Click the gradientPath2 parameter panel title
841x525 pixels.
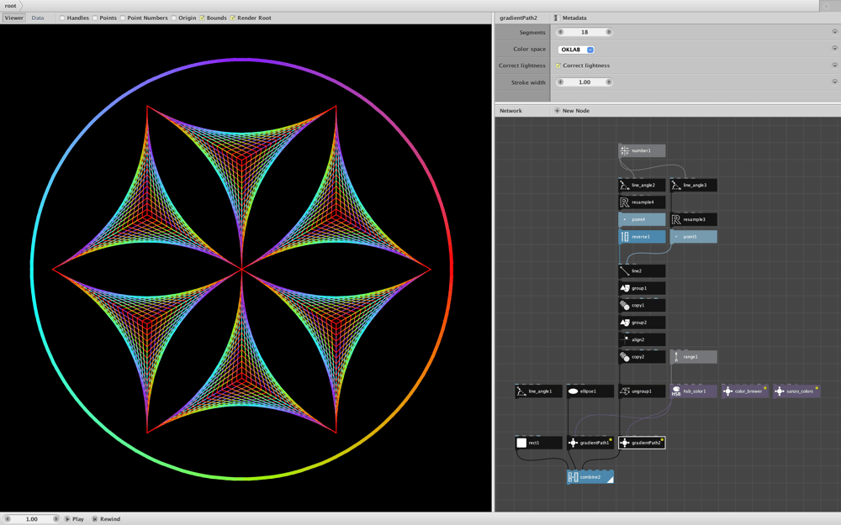518,18
